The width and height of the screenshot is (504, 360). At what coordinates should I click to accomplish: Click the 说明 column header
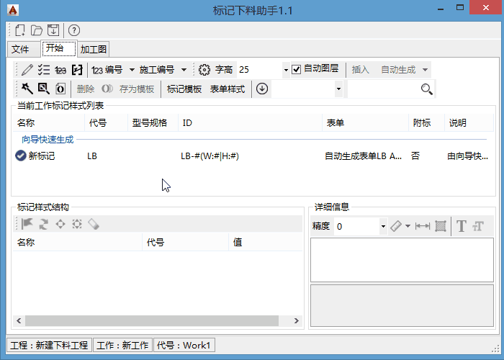(x=469, y=123)
